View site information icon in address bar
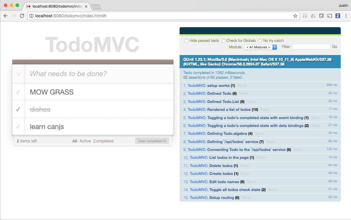351x220 pixels. tap(31, 16)
